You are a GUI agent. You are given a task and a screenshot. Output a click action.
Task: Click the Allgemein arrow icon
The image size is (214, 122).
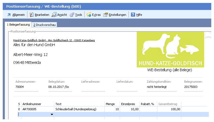[9, 15]
